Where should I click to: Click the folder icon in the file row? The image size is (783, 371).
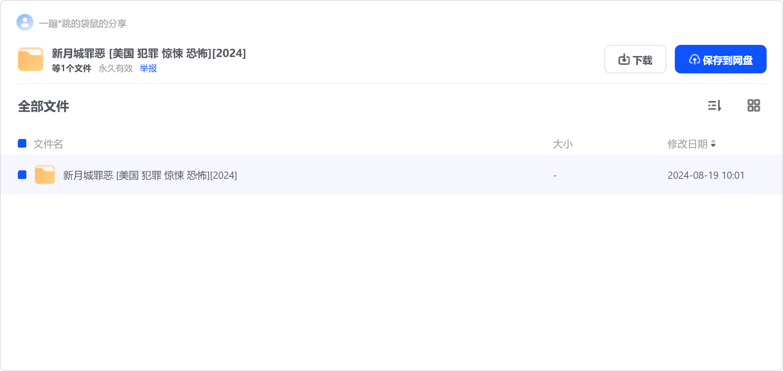pyautogui.click(x=45, y=174)
